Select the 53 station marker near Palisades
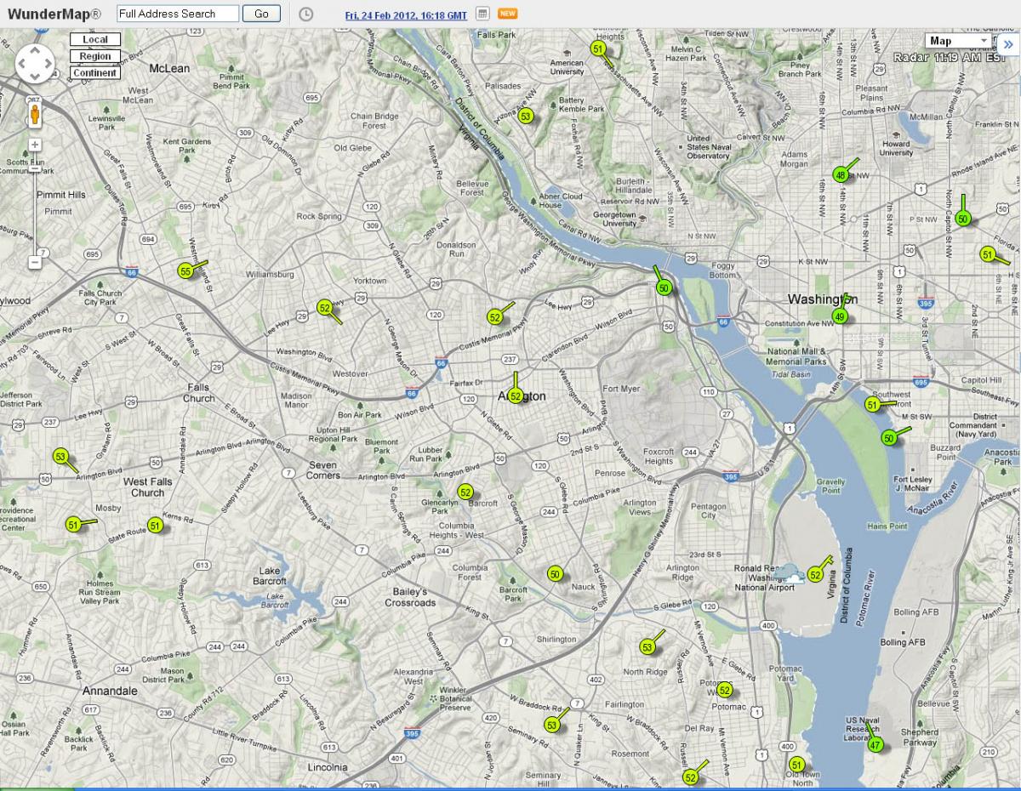Screen dimensions: 1021x791 [x=525, y=117]
